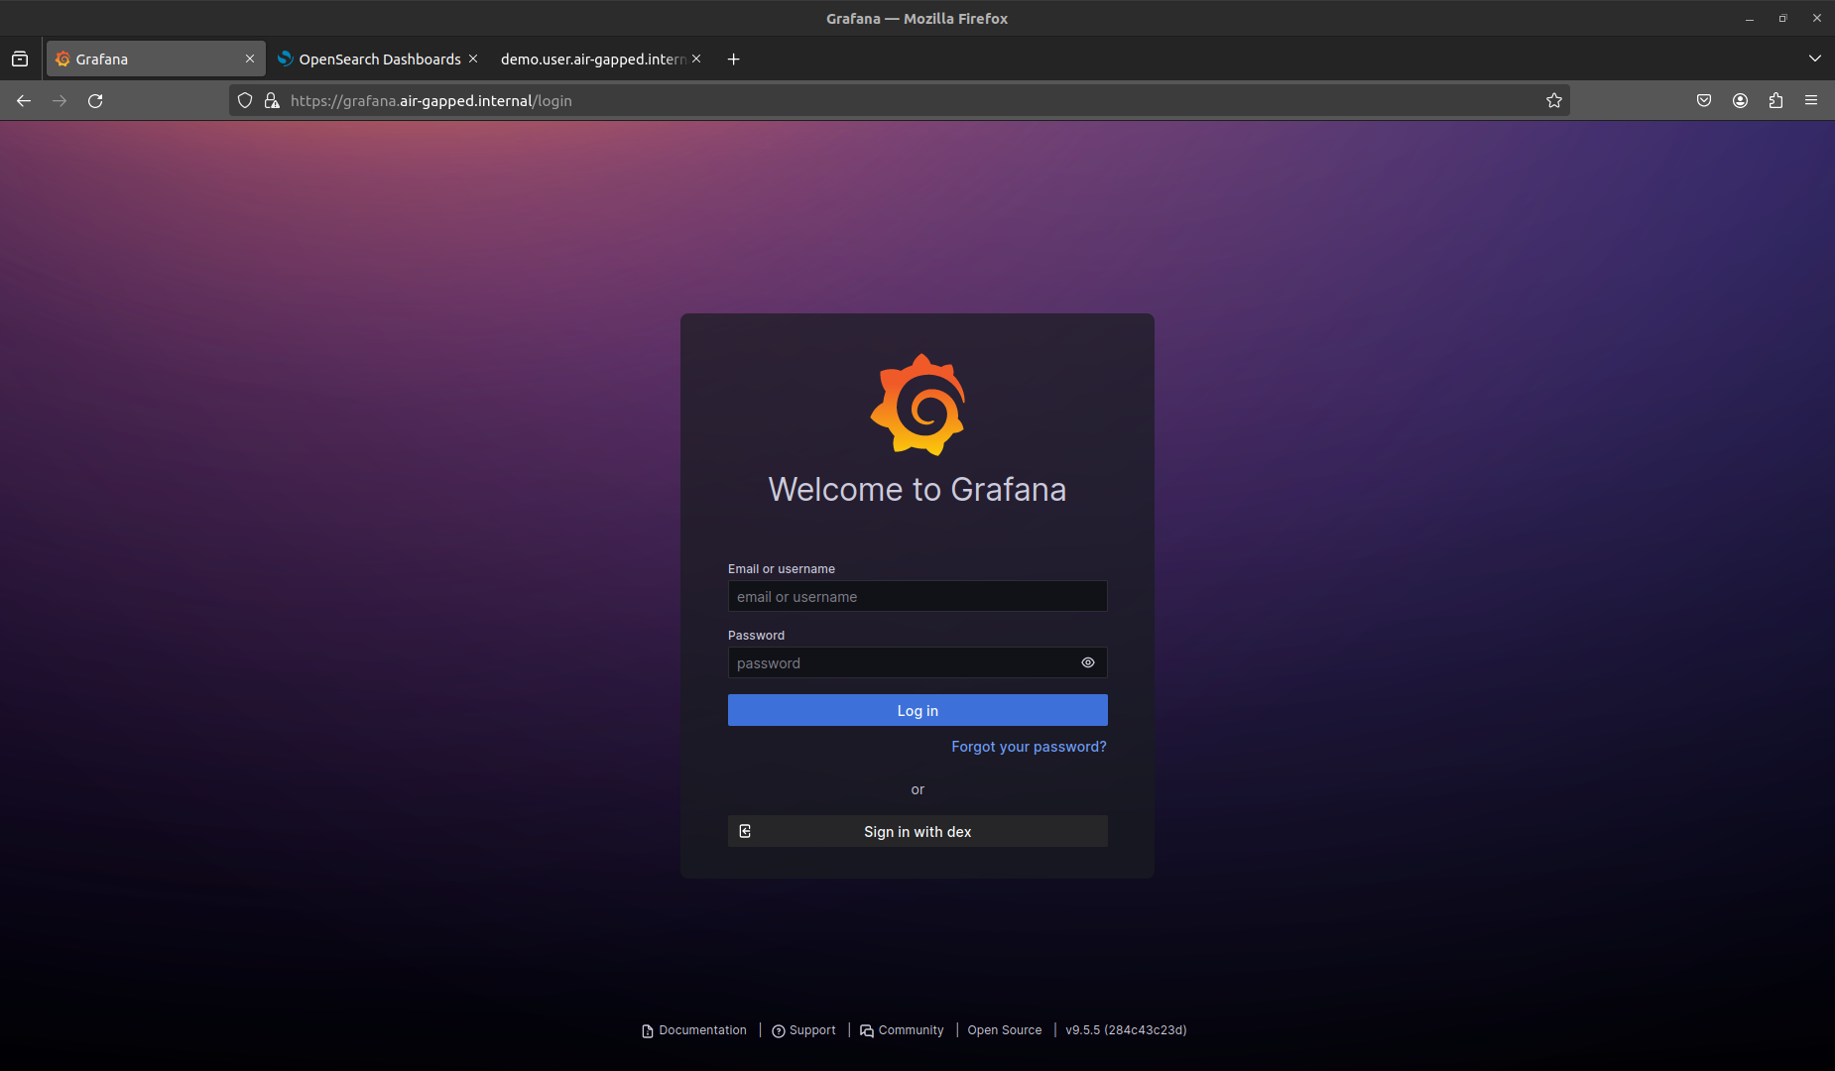The height and width of the screenshot is (1071, 1835).
Task: Restore the Firefox window size
Action: click(x=1782, y=18)
